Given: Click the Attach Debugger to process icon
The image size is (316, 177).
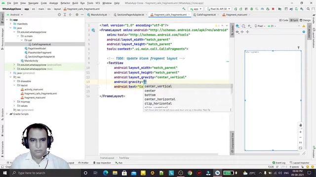Looking at the screenshot, I should tap(268, 9).
